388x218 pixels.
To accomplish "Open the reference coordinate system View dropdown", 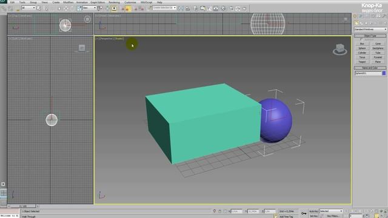I will click(x=89, y=8).
